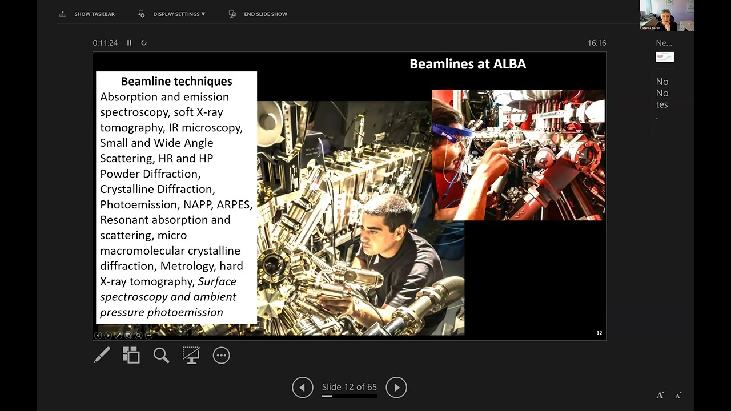
Task: Click the Show Taskbar icon
Action: [63, 14]
